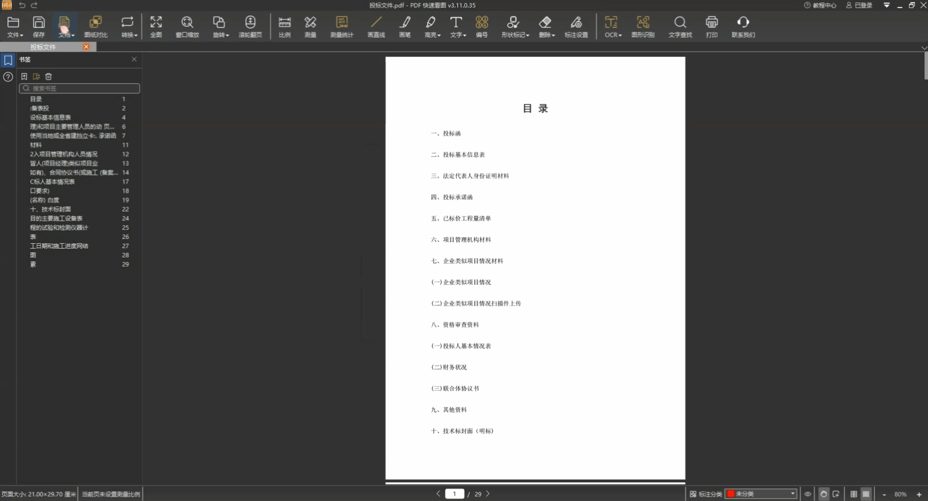Open the 教程中心 tutorial center link

click(x=820, y=5)
